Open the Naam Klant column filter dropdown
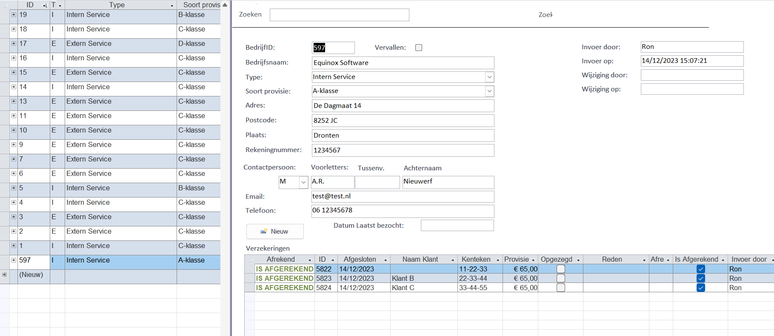This screenshot has width=774, height=336. pyautogui.click(x=453, y=260)
